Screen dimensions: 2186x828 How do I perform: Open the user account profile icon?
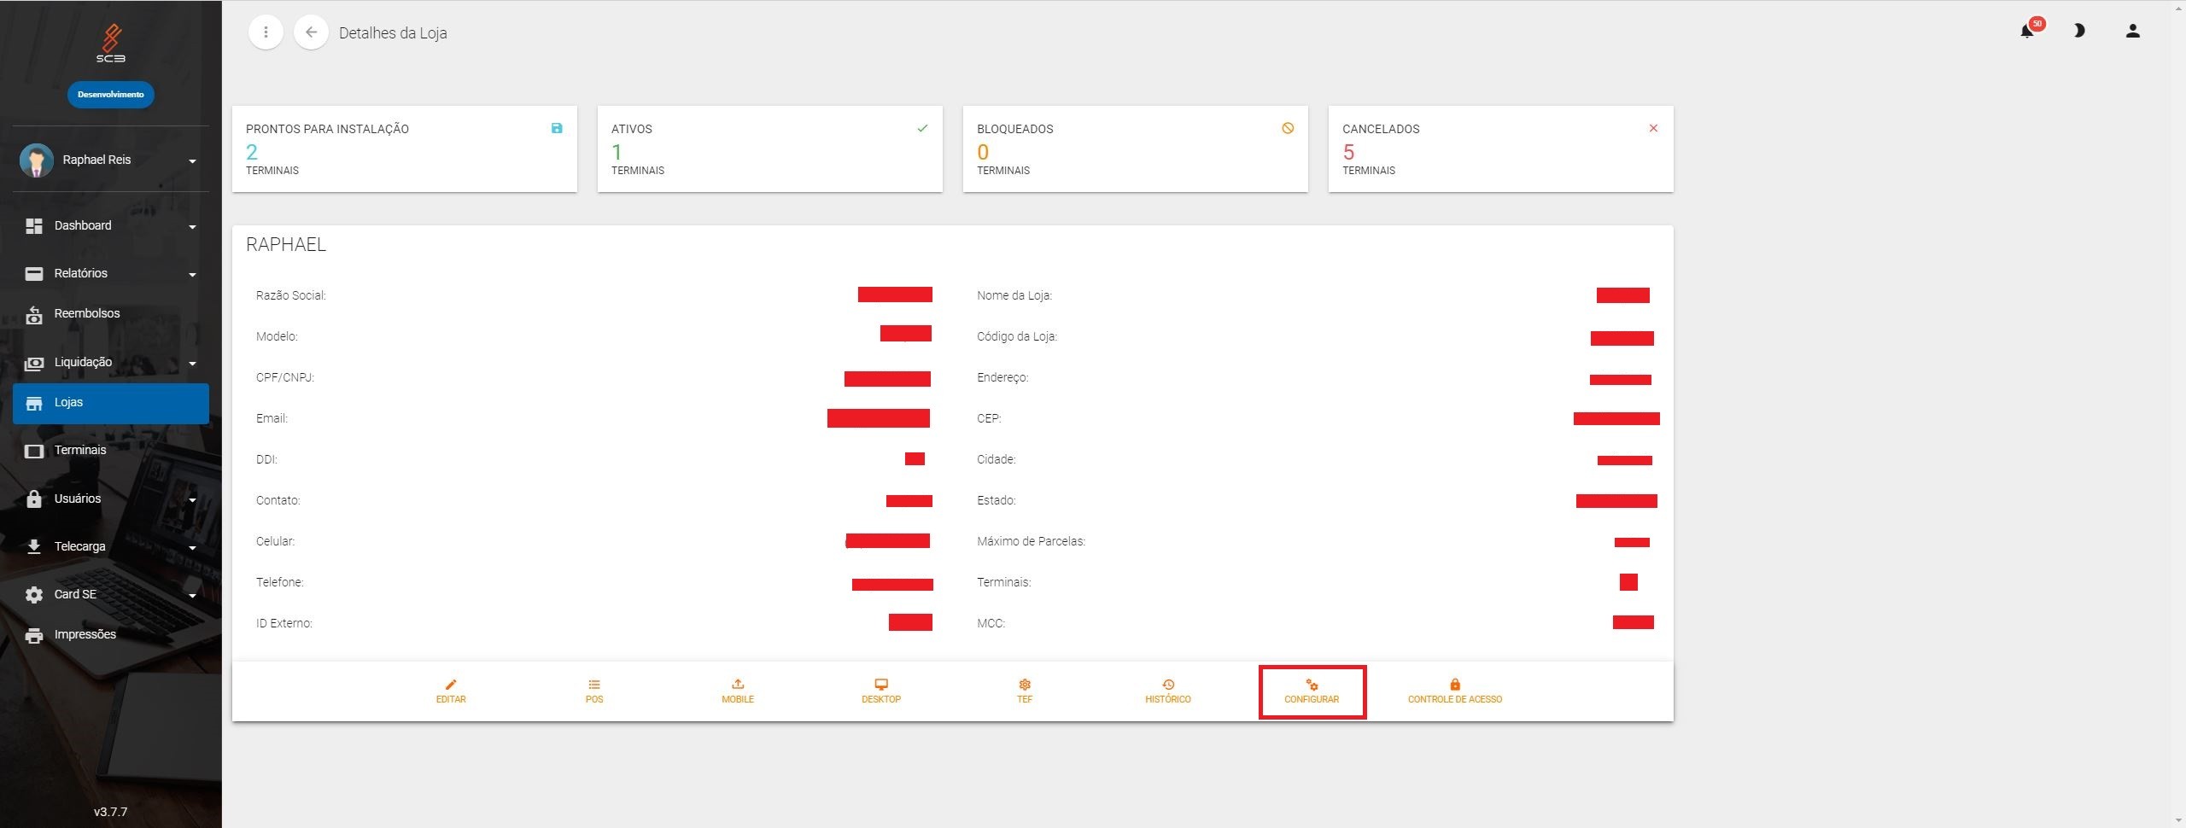click(x=2132, y=32)
